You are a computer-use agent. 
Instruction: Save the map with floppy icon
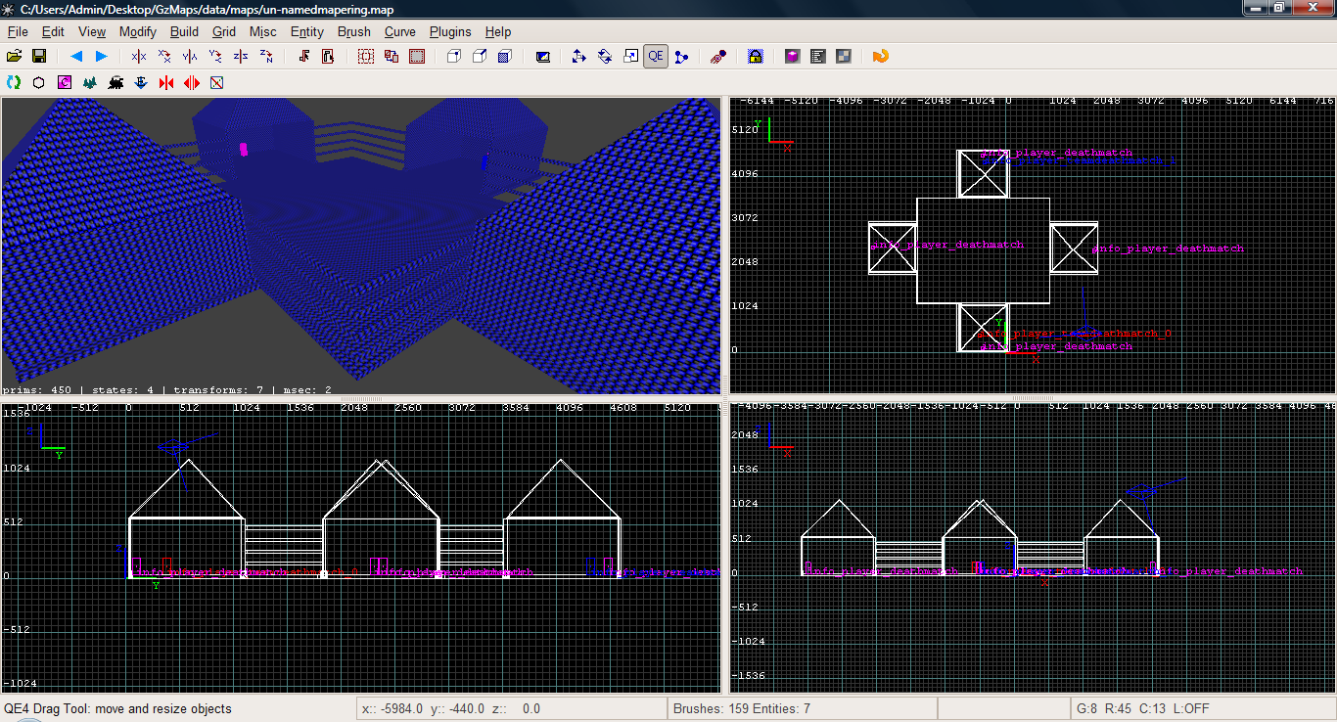(x=39, y=57)
